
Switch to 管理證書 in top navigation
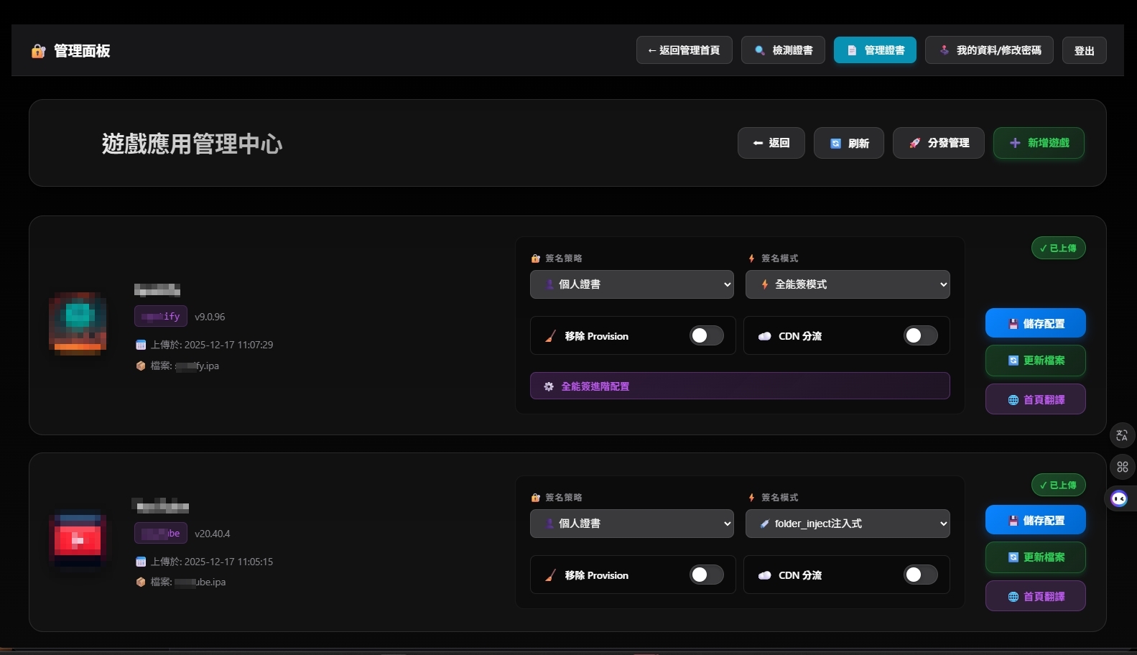(874, 50)
